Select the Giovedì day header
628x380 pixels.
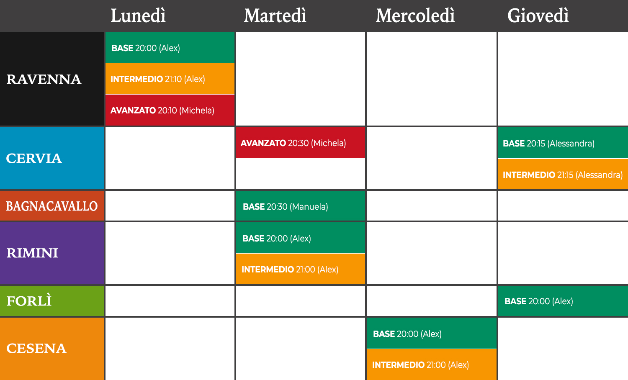pyautogui.click(x=538, y=16)
